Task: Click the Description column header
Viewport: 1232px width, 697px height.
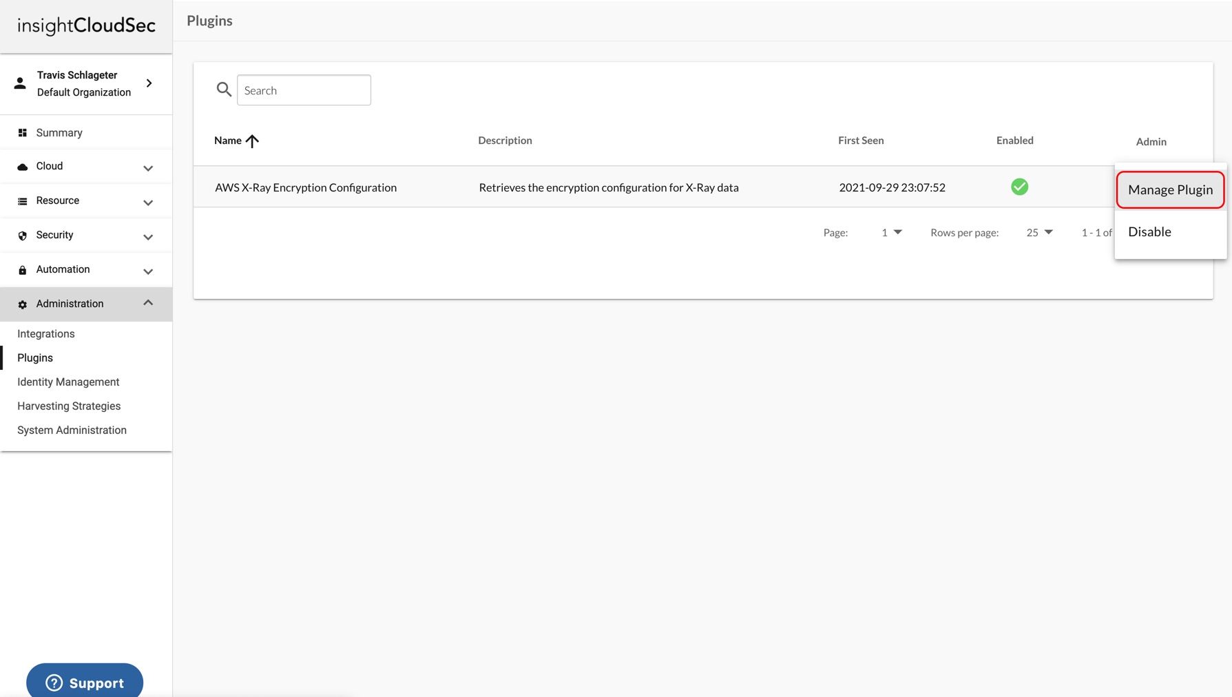Action: [505, 140]
